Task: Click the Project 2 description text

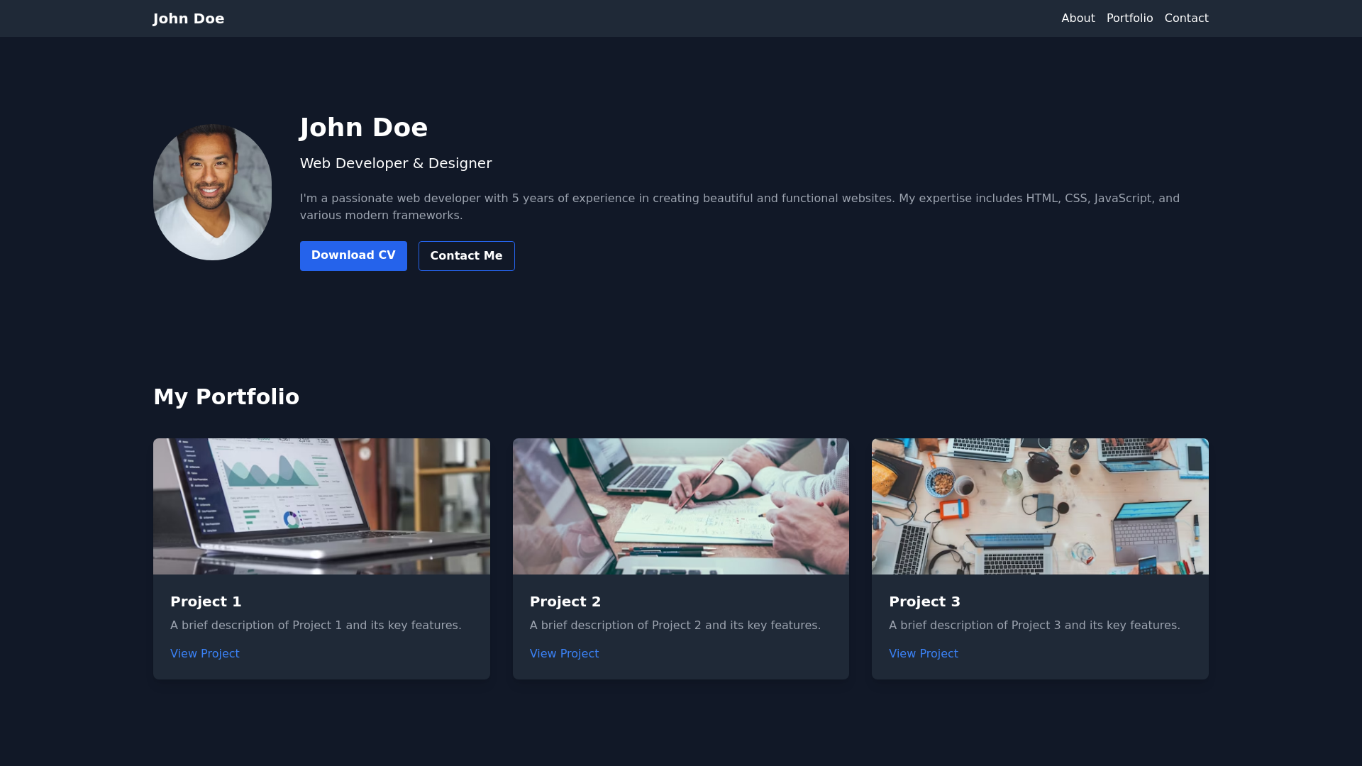Action: pyautogui.click(x=675, y=625)
